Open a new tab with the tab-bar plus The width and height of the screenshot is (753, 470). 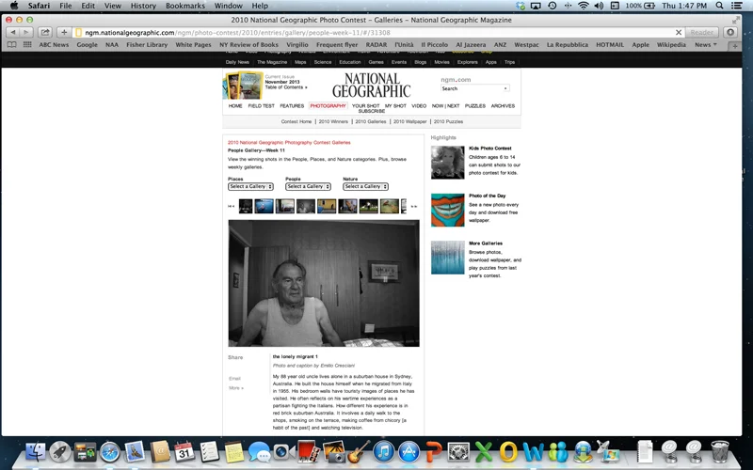(734, 46)
